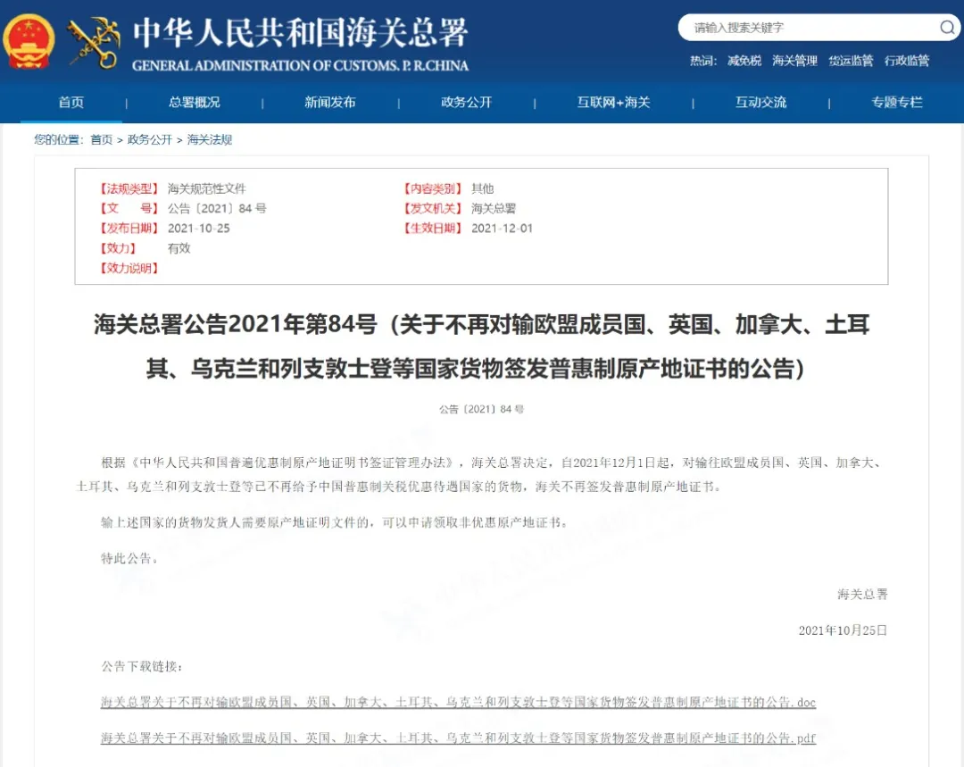
Task: Open the 专题专栏 navigation item
Action: click(897, 102)
